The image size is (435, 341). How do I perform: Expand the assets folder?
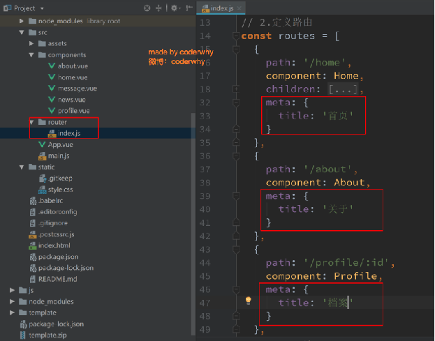pos(31,43)
